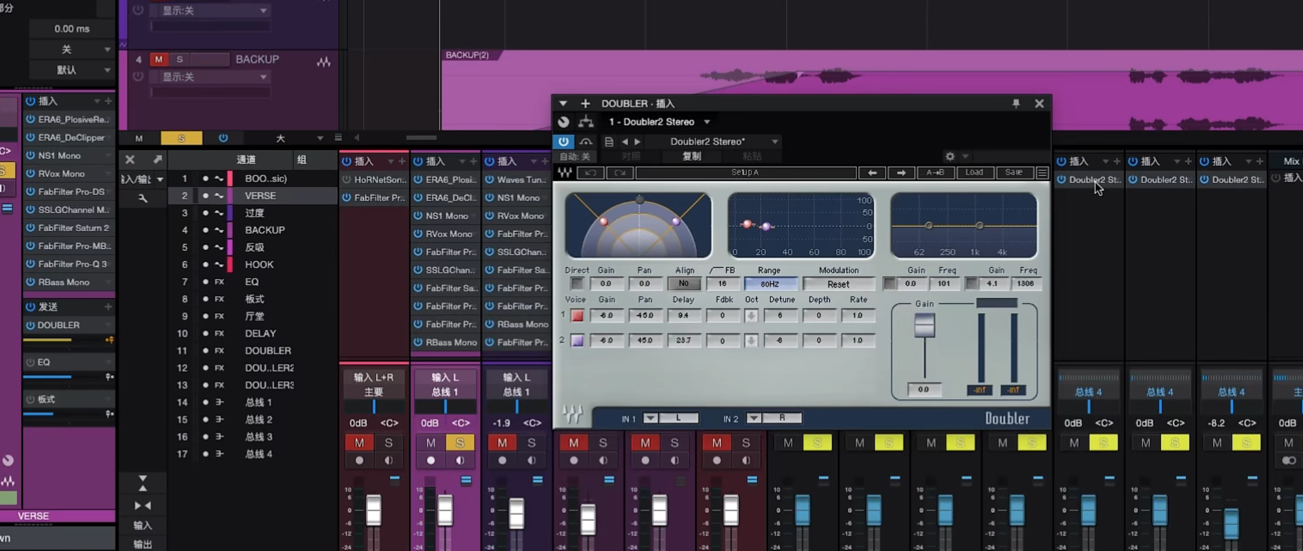Unmute the BACKUP track
Image resolution: width=1303 pixels, height=551 pixels.
[159, 59]
